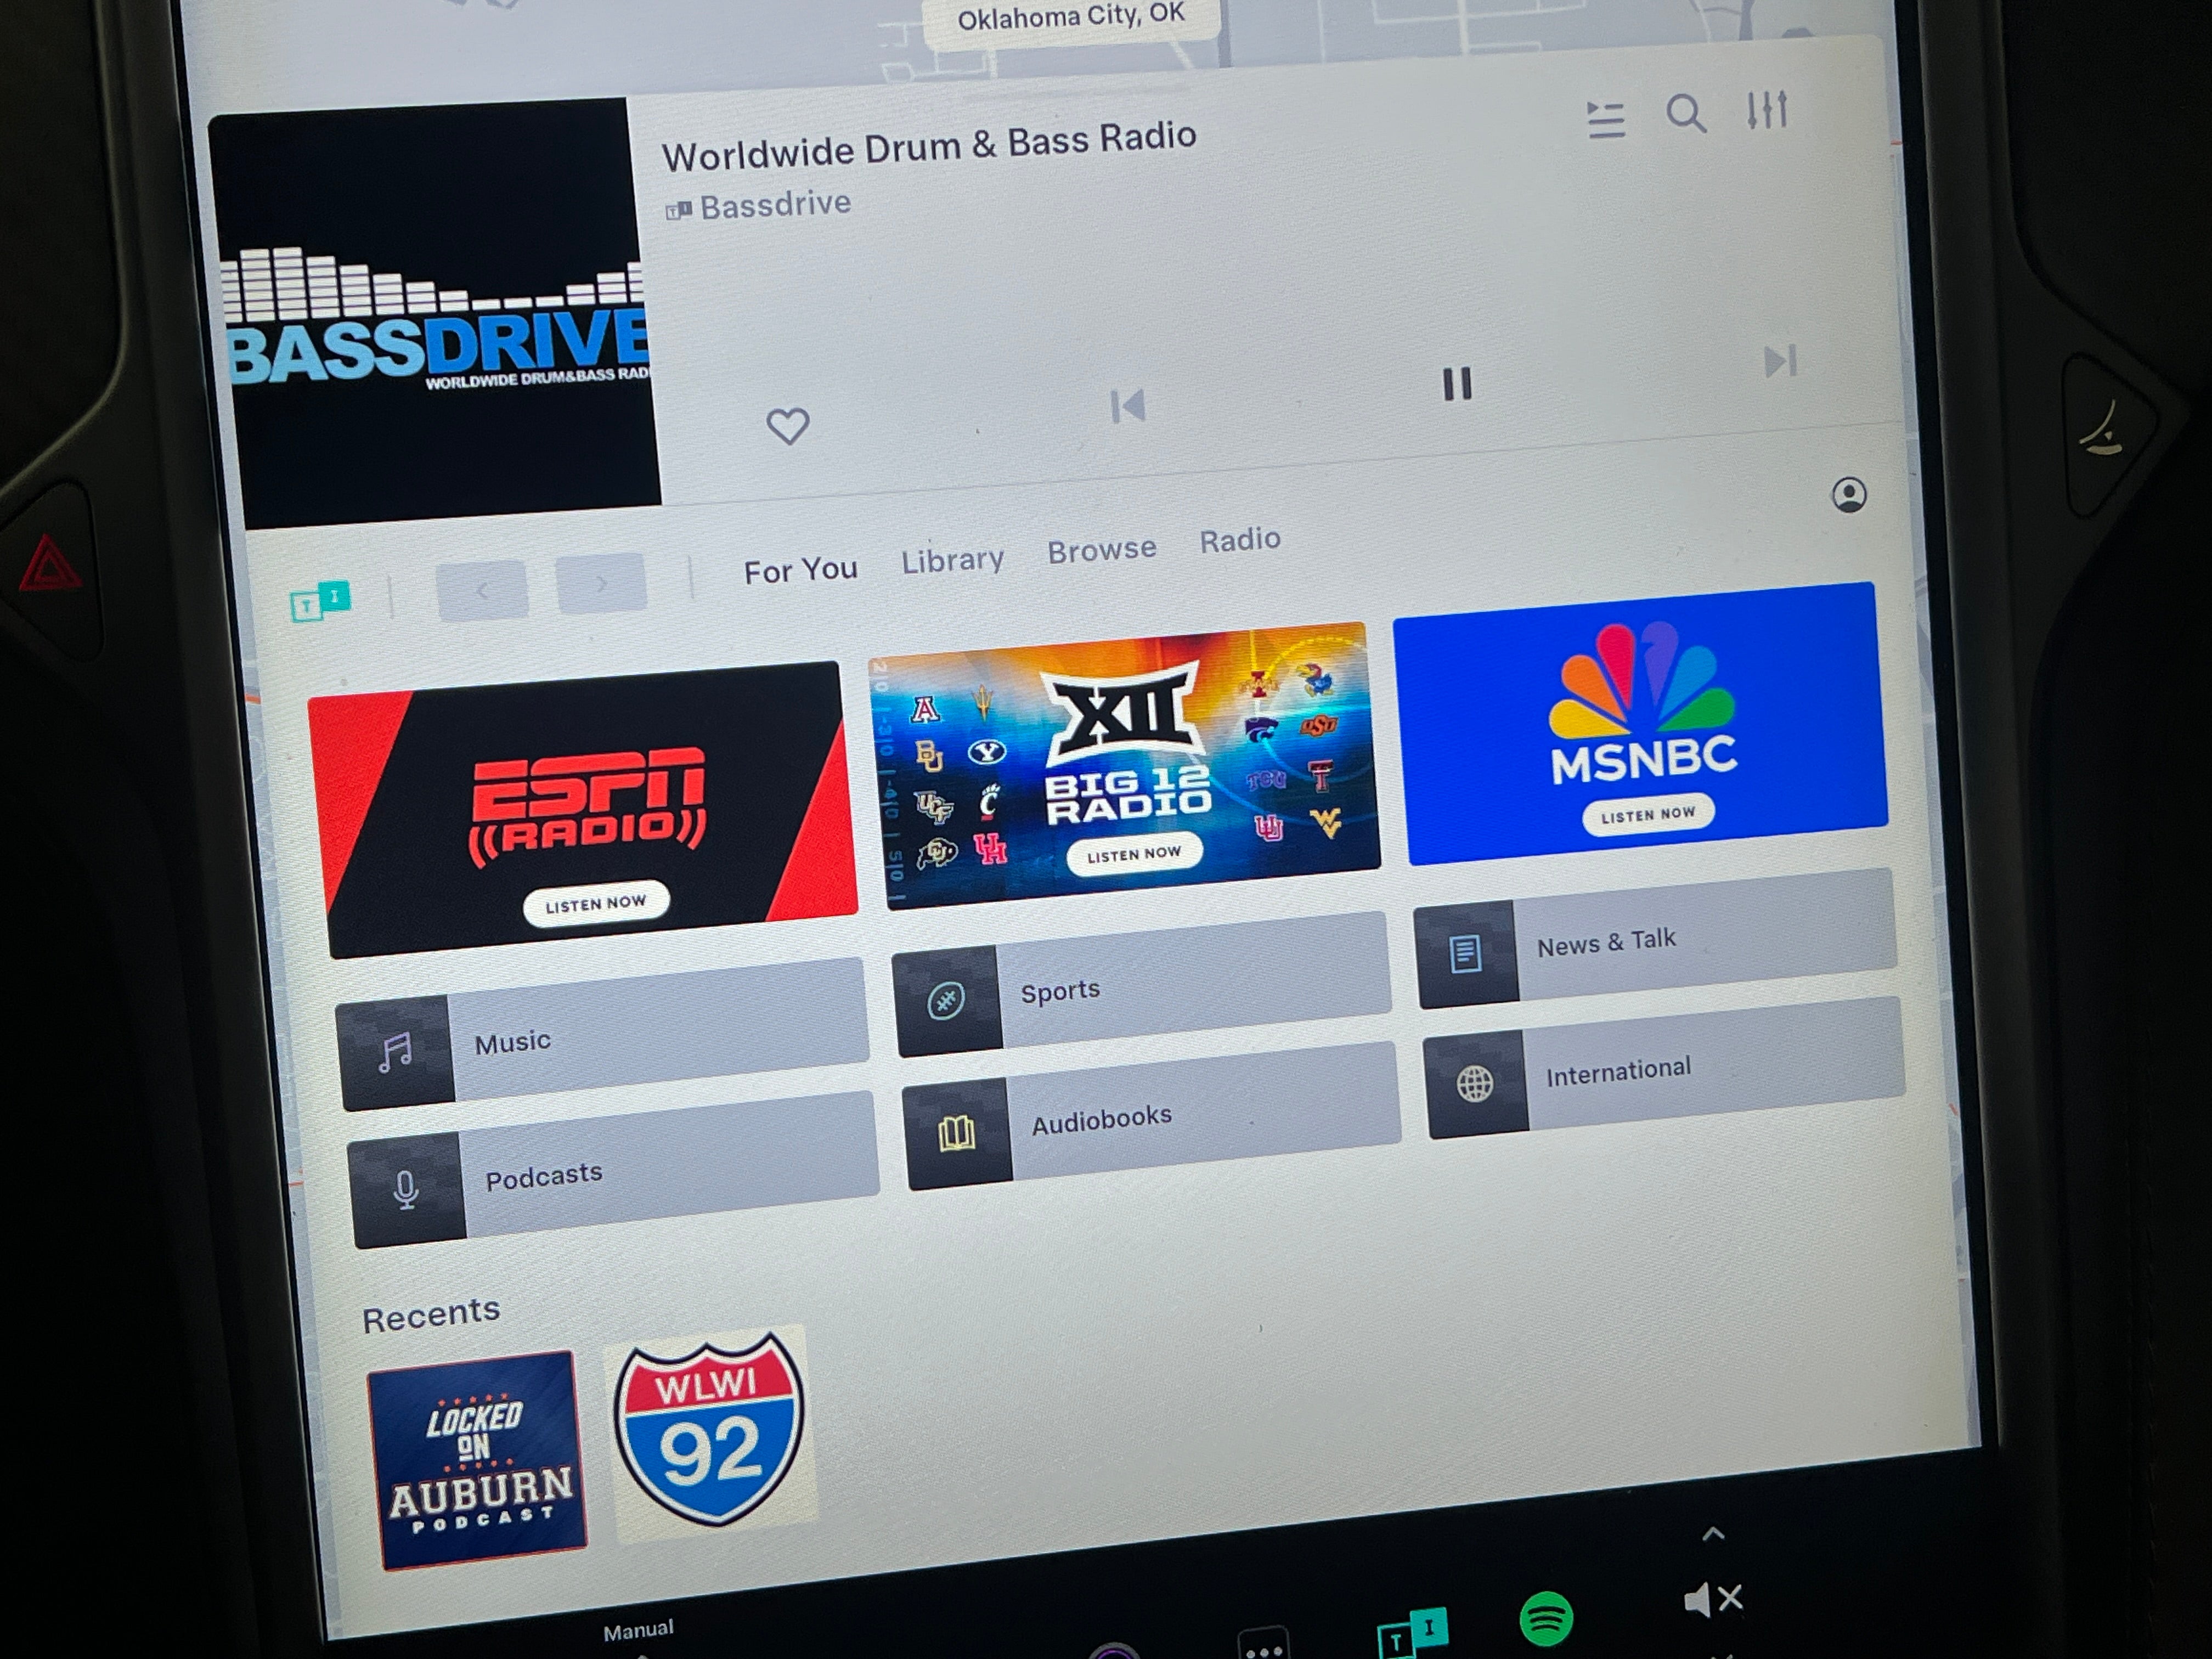Listen now on the Big 12 Radio banner

1134,855
